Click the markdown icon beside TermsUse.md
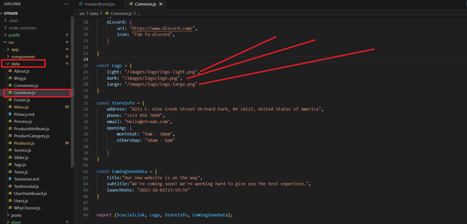467x224 pixels. (x=10, y=179)
